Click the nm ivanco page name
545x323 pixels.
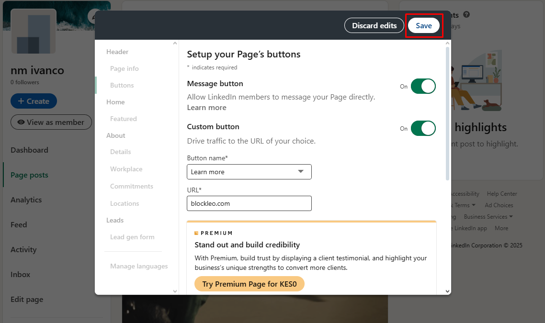tap(37, 70)
